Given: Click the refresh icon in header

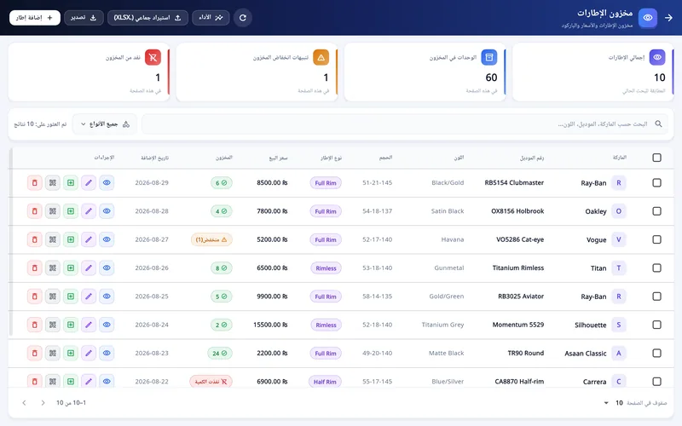Looking at the screenshot, I should pos(243,18).
